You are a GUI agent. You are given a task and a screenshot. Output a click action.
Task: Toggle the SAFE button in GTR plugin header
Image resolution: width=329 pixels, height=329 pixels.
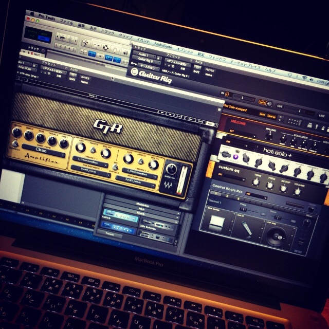(72, 79)
